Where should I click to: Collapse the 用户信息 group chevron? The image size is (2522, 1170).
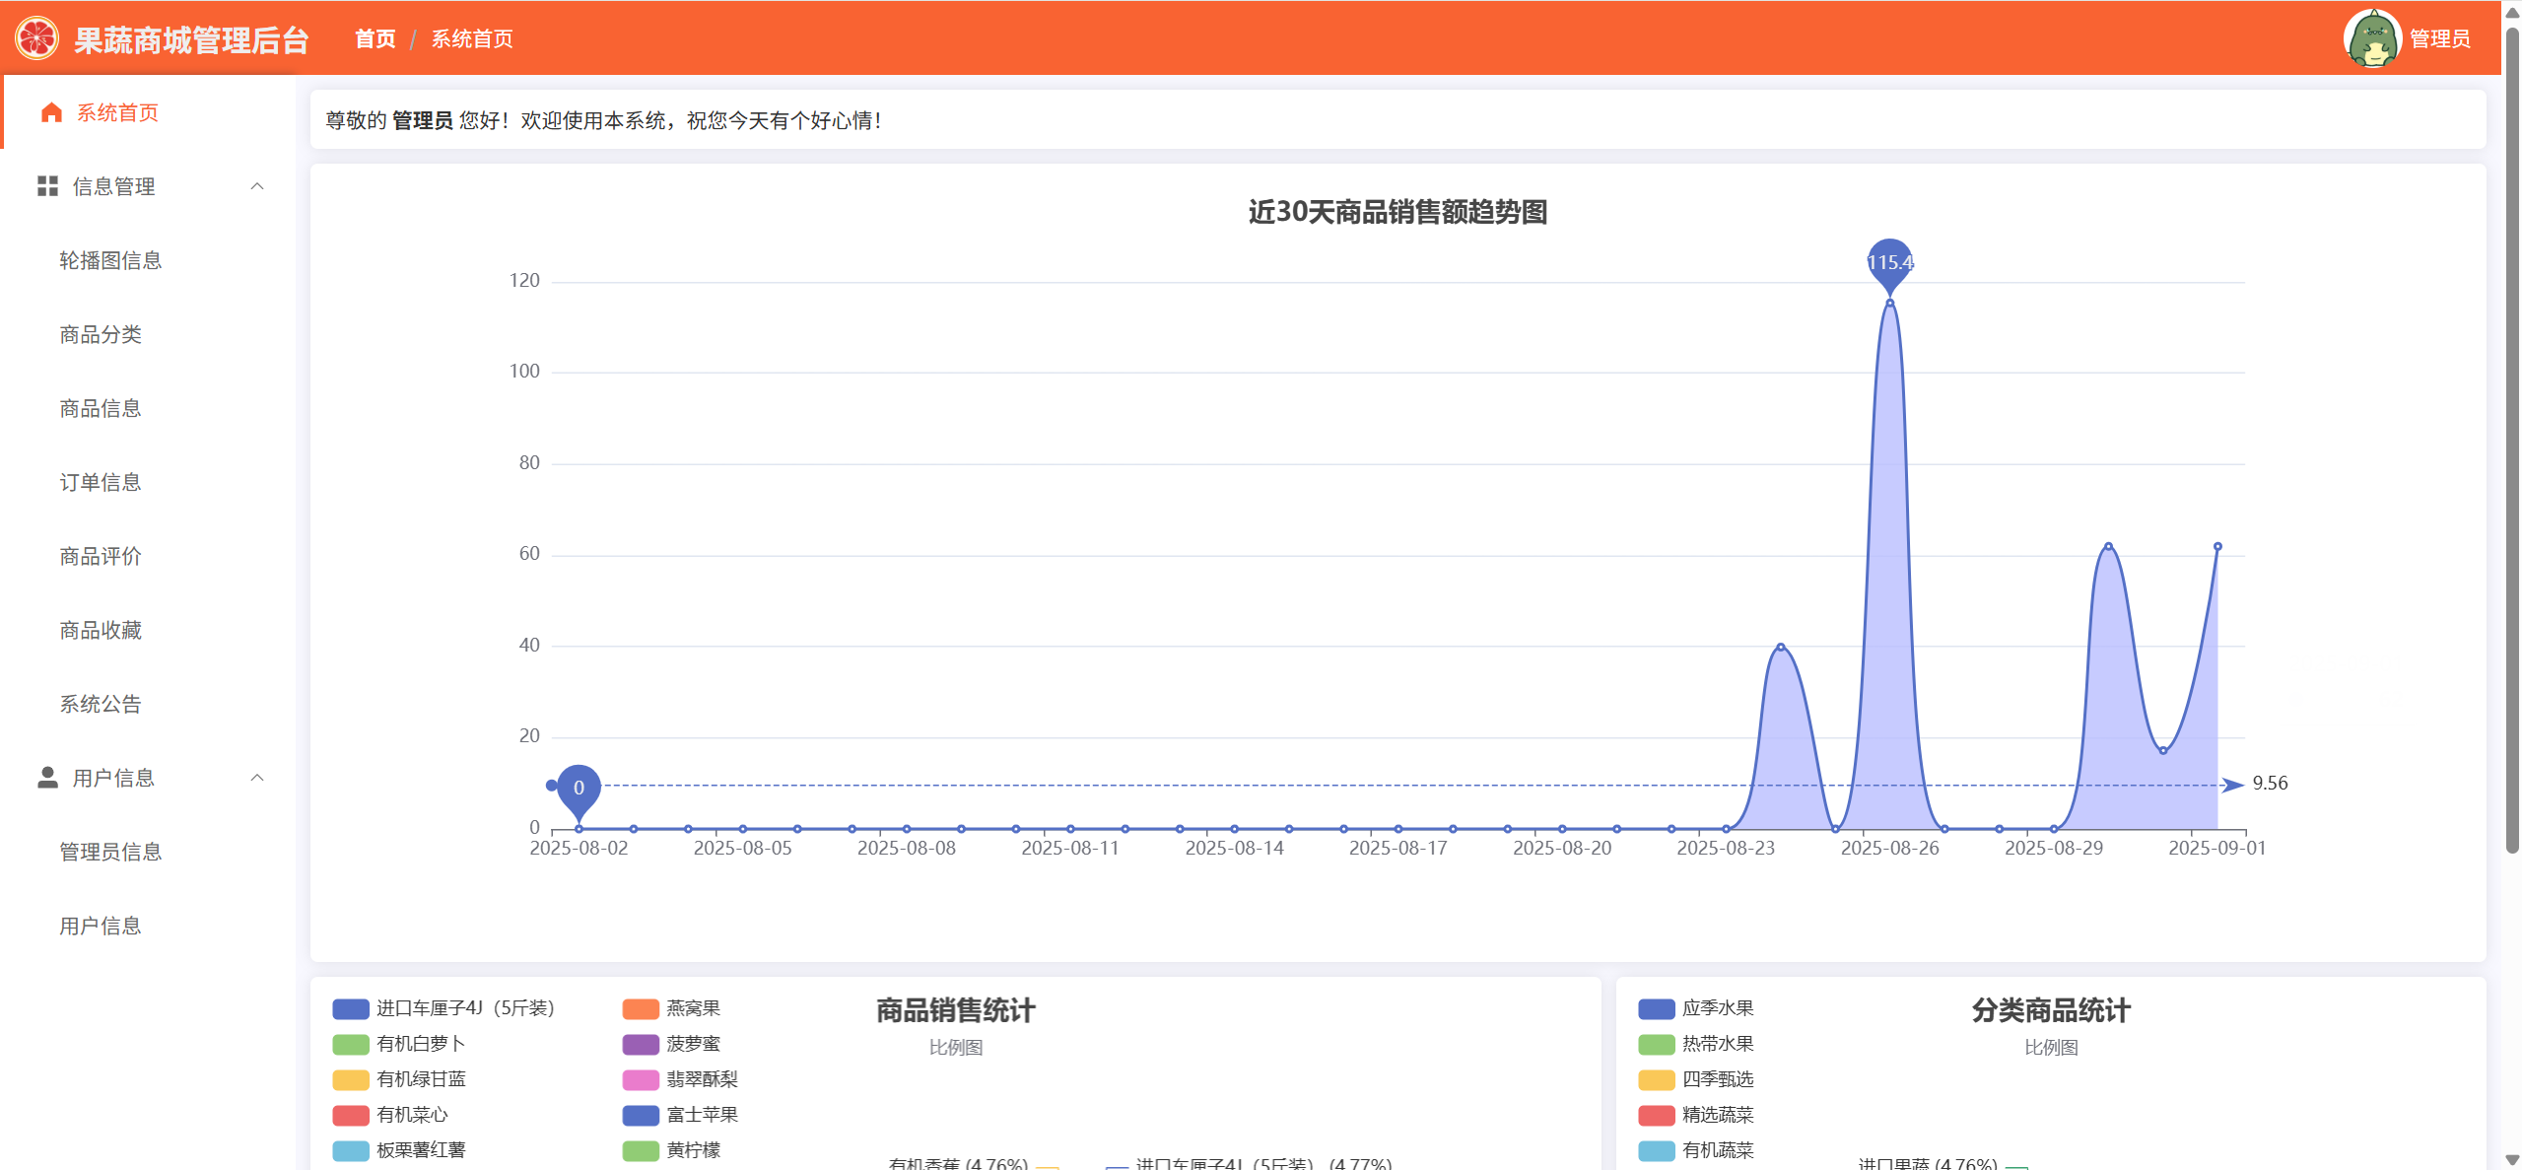tap(257, 778)
